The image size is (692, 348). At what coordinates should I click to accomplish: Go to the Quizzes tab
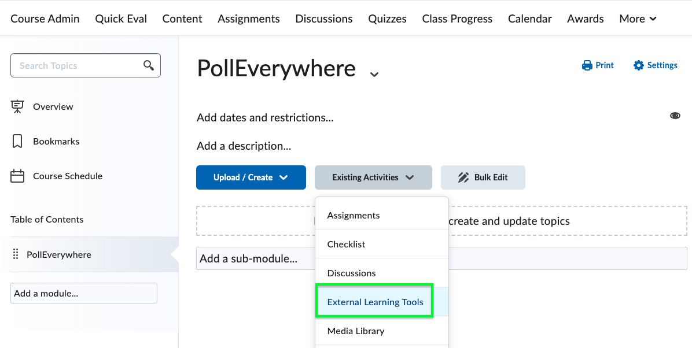coord(388,19)
